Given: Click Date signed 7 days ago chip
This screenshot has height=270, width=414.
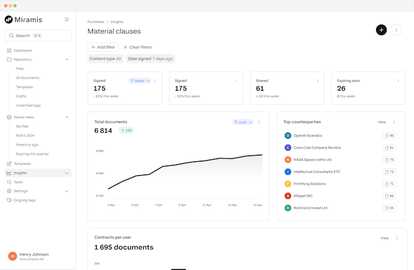Looking at the screenshot, I should coord(150,59).
